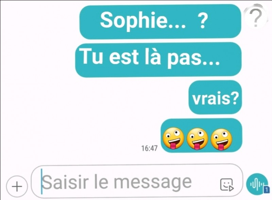Focus the Saisir le message field
Screen dimensions: 272x200
[137, 181]
